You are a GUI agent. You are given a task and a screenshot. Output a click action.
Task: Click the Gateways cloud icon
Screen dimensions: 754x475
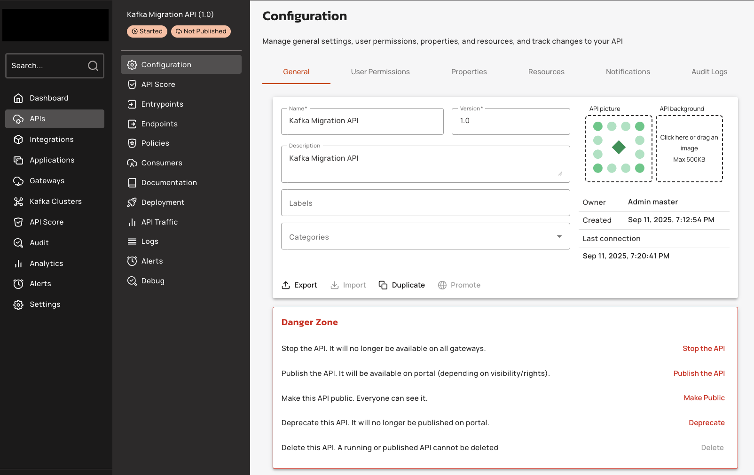(x=18, y=181)
